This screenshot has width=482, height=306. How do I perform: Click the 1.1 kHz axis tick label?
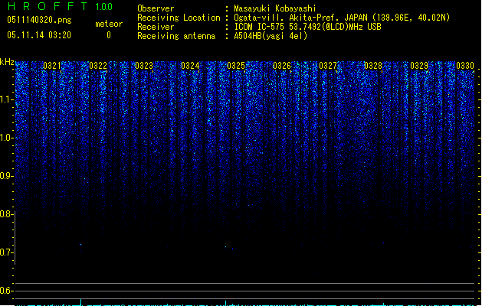click(6, 99)
